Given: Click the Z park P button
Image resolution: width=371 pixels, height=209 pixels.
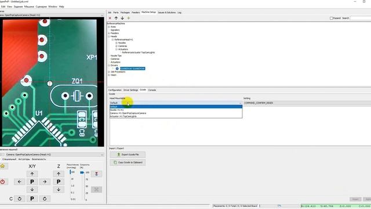Looking at the screenshot, I should coord(59,182).
